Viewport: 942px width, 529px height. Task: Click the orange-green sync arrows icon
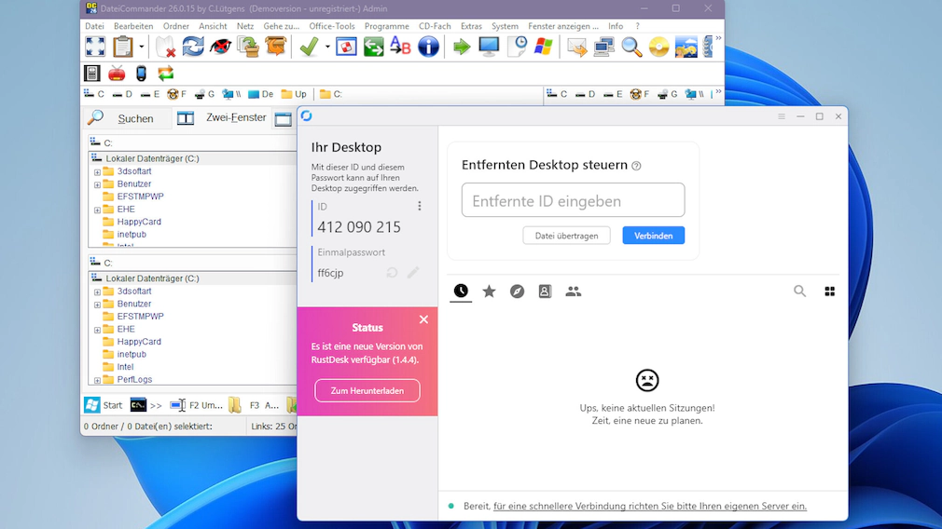[x=166, y=74]
